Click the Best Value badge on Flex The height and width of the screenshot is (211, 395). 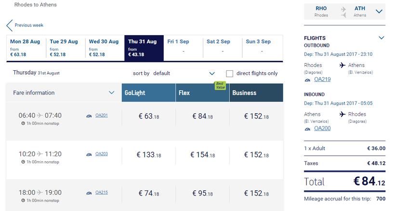pos(220,85)
